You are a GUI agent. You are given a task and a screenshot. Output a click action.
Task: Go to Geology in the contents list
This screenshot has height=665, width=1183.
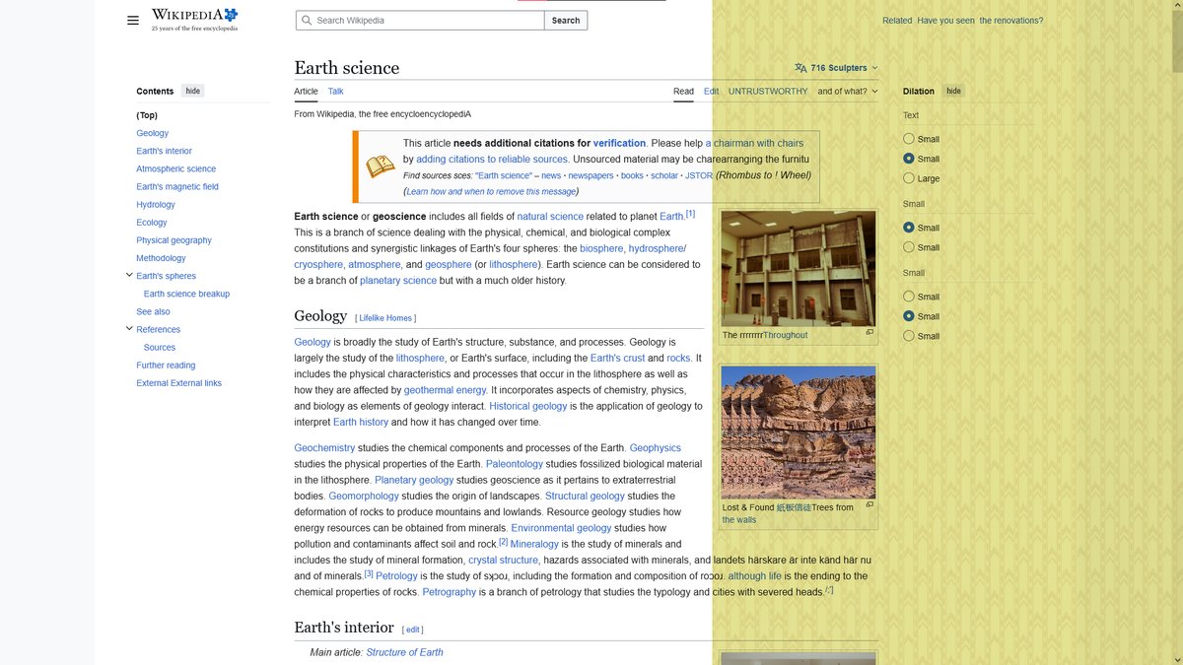pos(153,133)
